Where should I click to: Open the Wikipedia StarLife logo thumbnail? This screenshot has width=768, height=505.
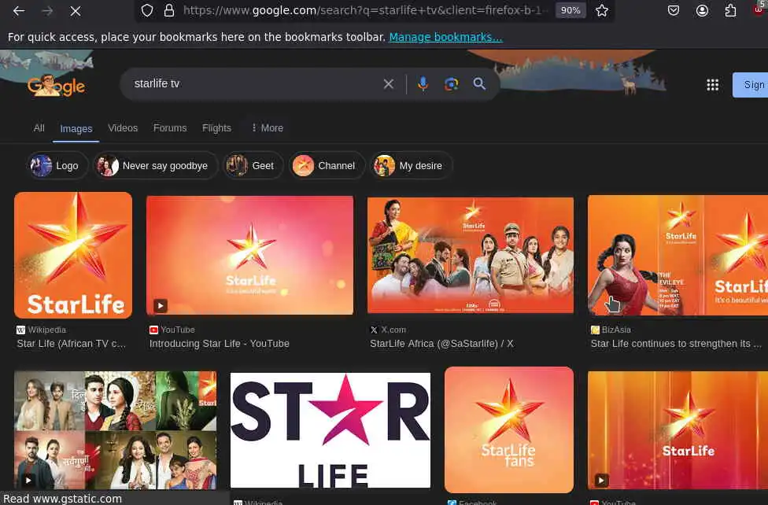73,255
